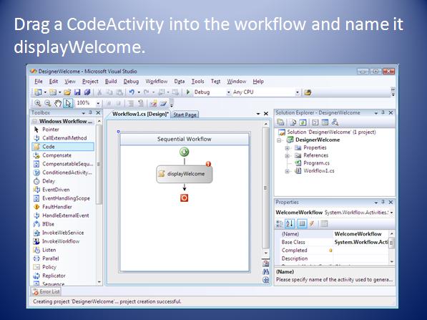
Task: Click the Open File folder icon
Action: pyautogui.click(x=67, y=92)
